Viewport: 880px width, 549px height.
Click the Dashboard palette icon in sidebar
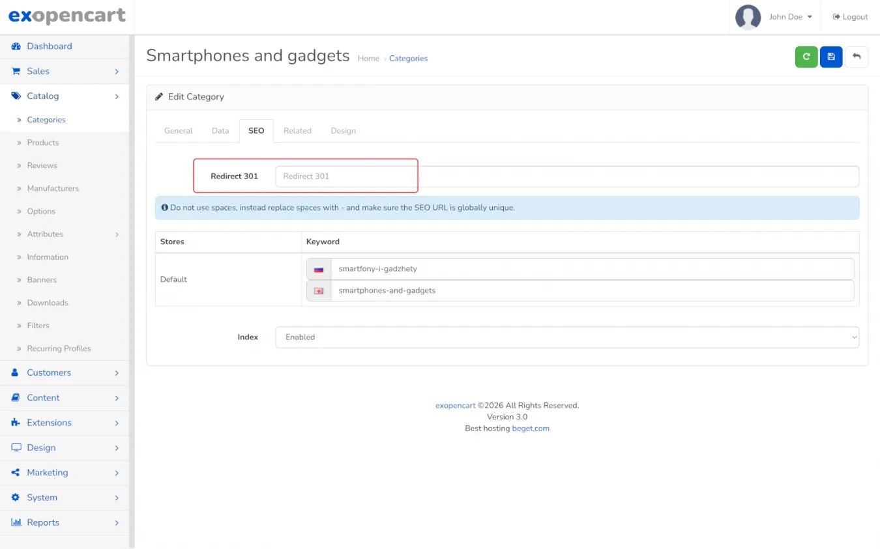tap(16, 46)
